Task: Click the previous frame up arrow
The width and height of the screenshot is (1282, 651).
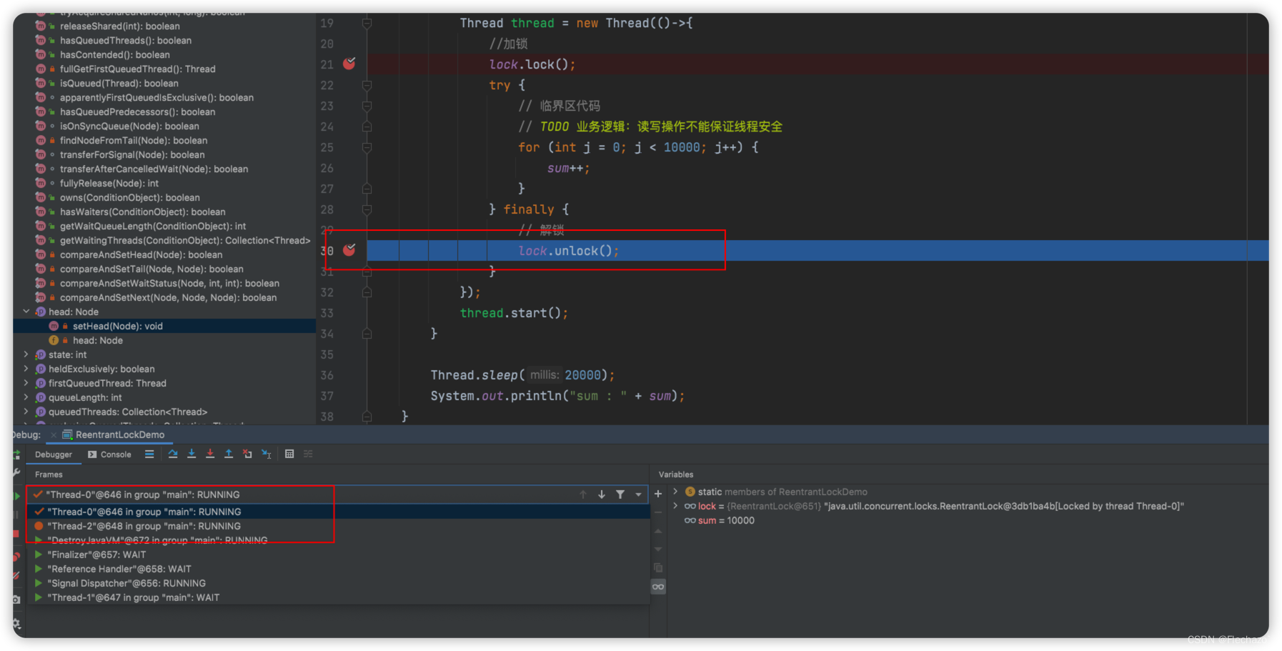Action: 583,495
